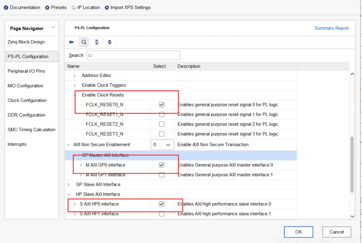Expand the GP Slave AXI Interface group
Viewport: 362px width, 243px height.
click(x=68, y=184)
